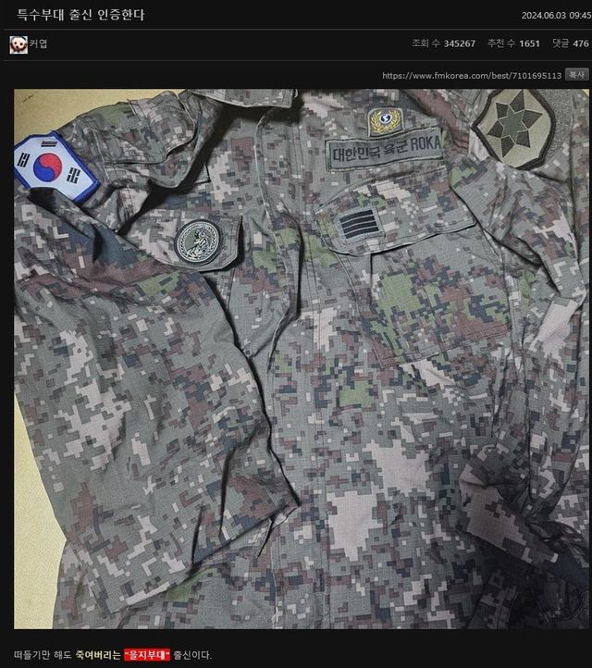The height and width of the screenshot is (668, 592).
Task: Click the round unit emblem on pocket
Action: point(198,243)
